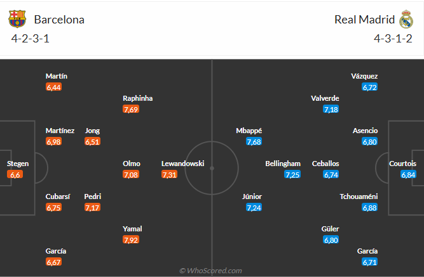Click Güler's 6,80 rating badge

click(x=331, y=240)
